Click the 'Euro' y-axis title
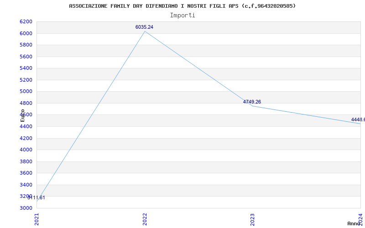365x228 pixels. 22,115
